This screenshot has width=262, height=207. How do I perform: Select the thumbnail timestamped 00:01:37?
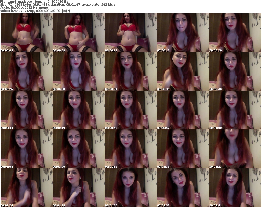[183, 188]
